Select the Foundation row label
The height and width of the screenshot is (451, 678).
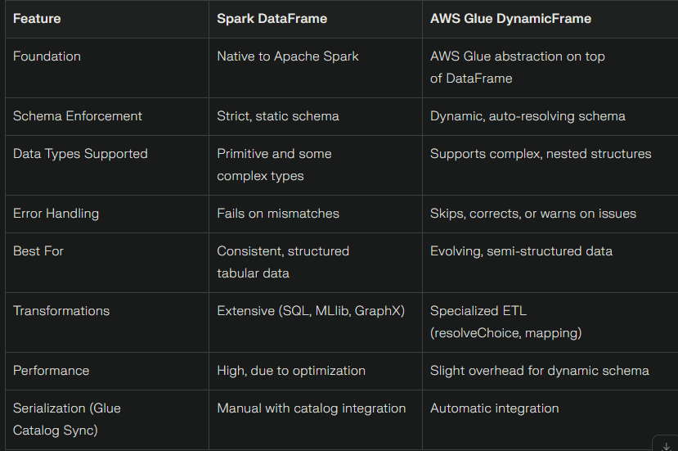click(x=47, y=56)
